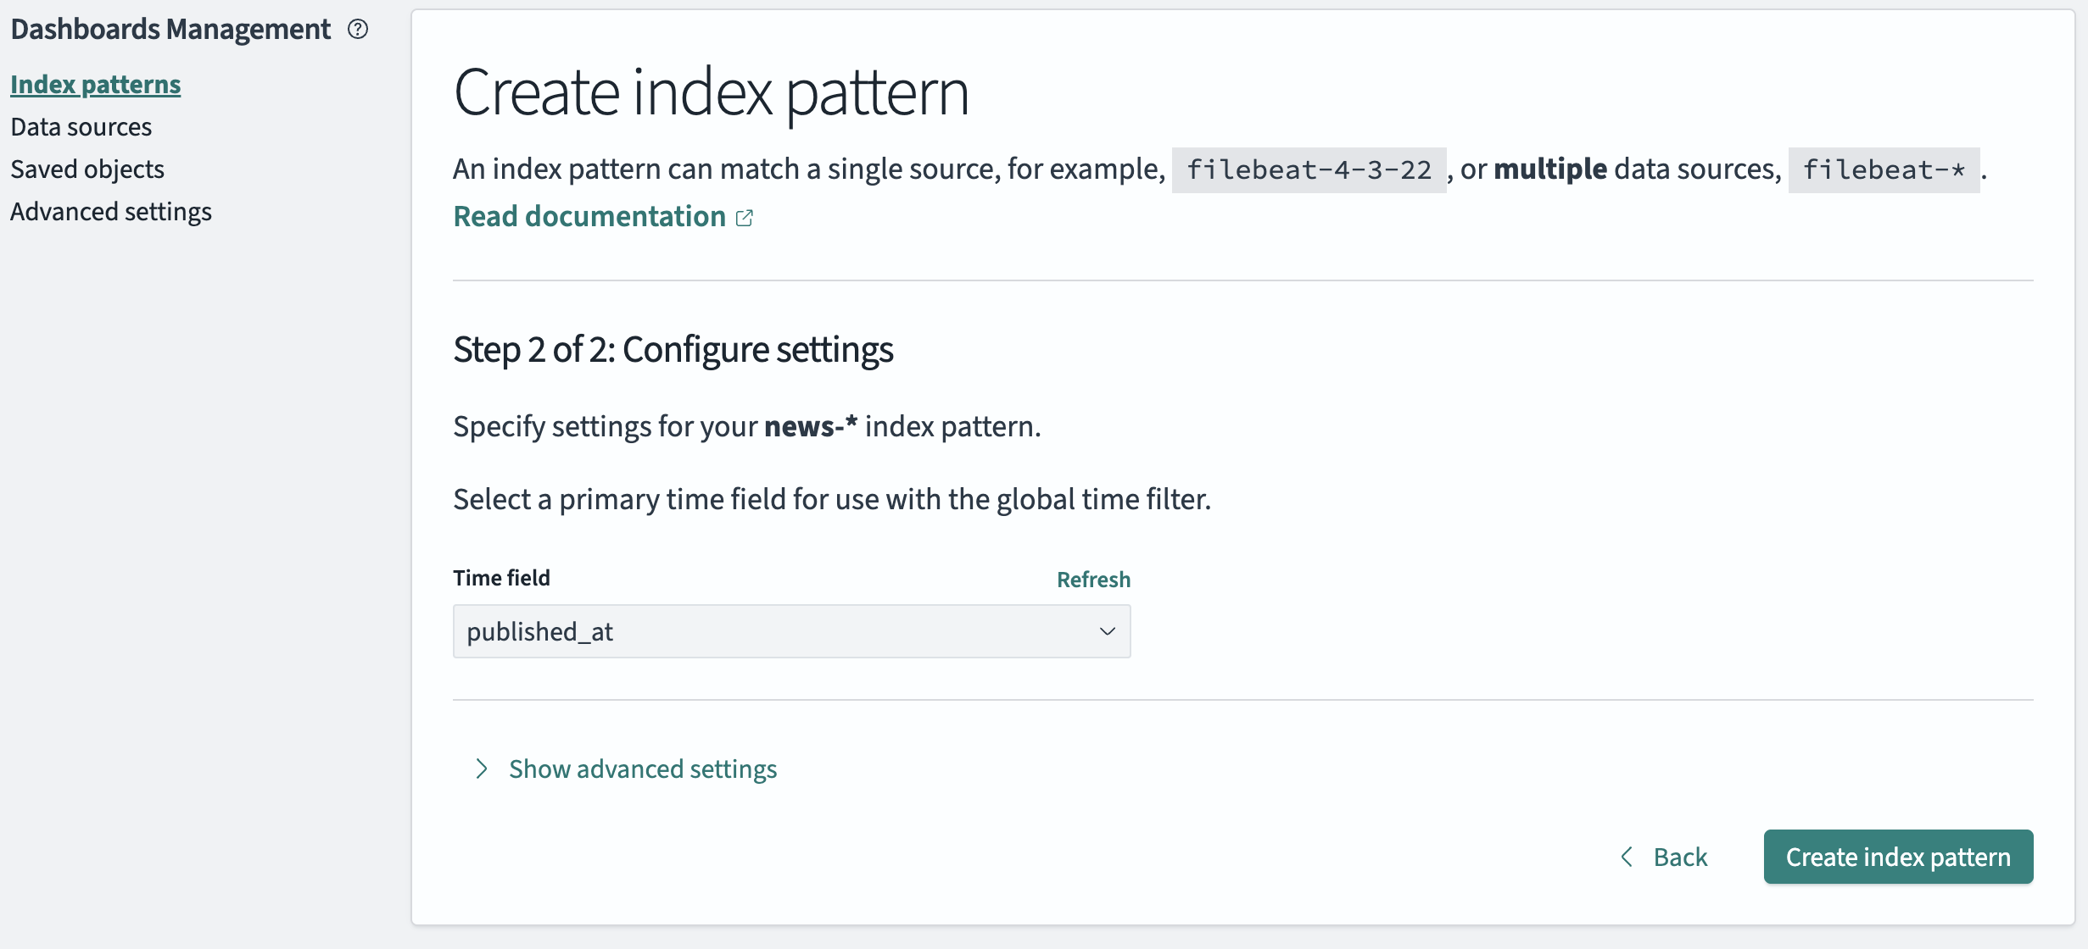The image size is (2088, 949).
Task: Click Show advanced settings text
Action: tap(642, 769)
